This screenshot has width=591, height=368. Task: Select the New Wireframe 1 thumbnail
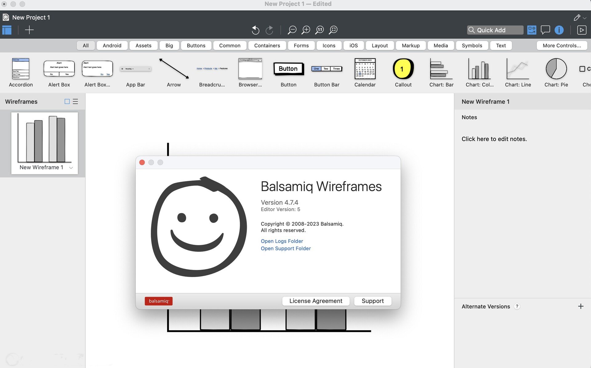45,143
